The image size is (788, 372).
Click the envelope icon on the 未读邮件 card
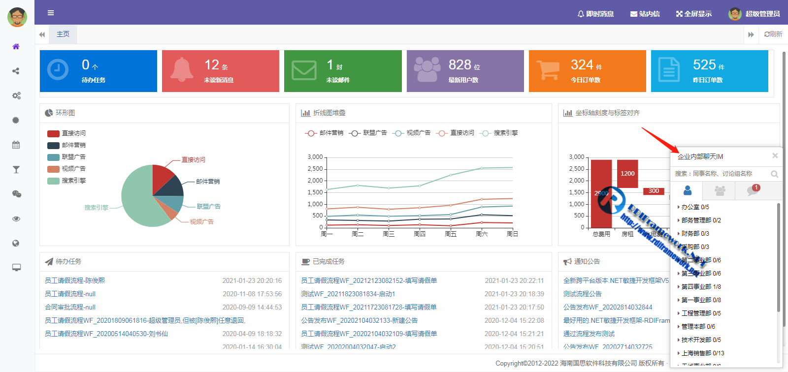click(304, 70)
